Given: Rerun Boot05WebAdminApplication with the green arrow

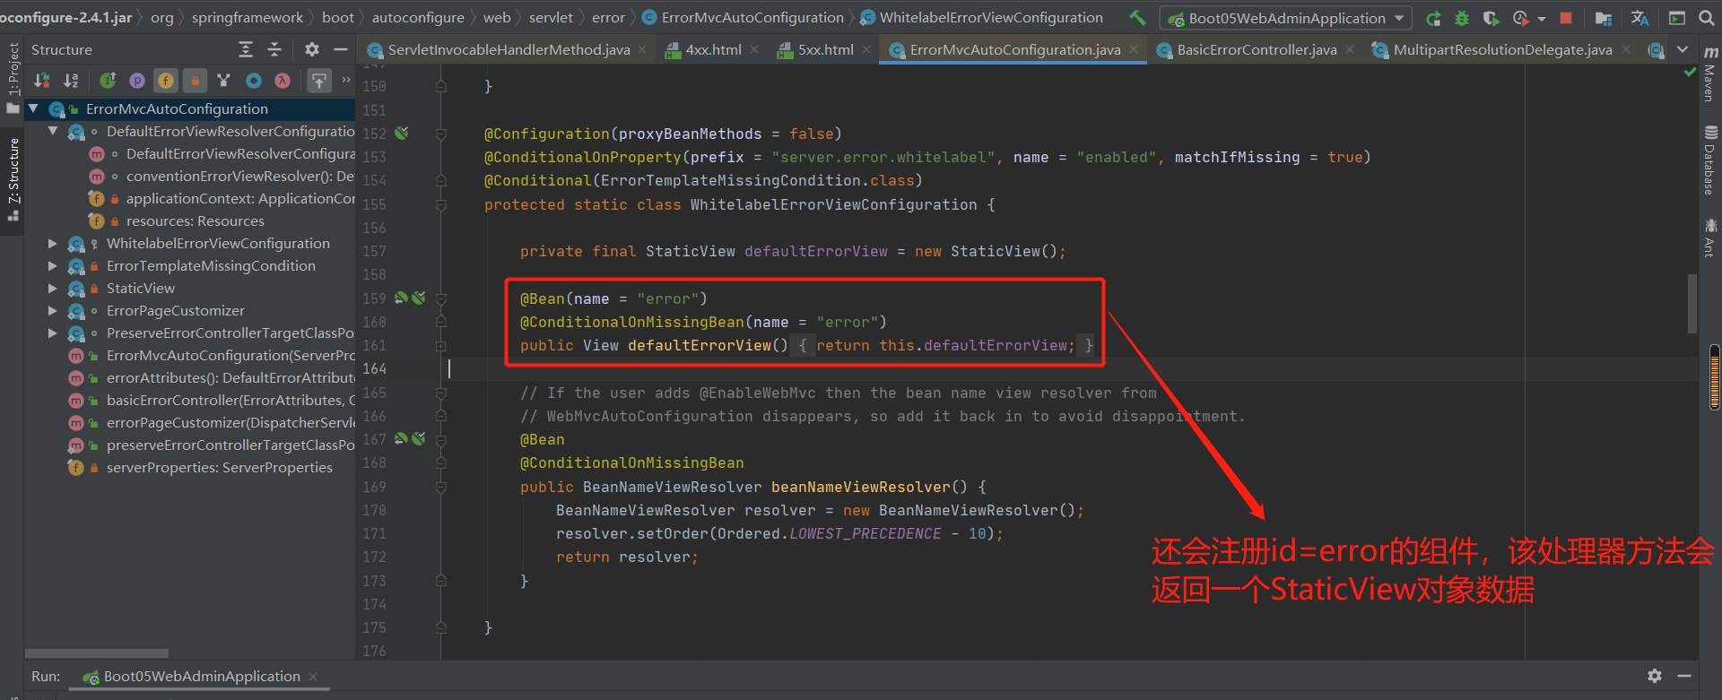Looking at the screenshot, I should [x=1434, y=18].
